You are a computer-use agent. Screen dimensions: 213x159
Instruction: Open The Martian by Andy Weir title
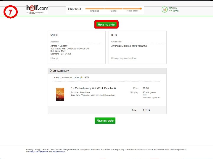(93, 88)
